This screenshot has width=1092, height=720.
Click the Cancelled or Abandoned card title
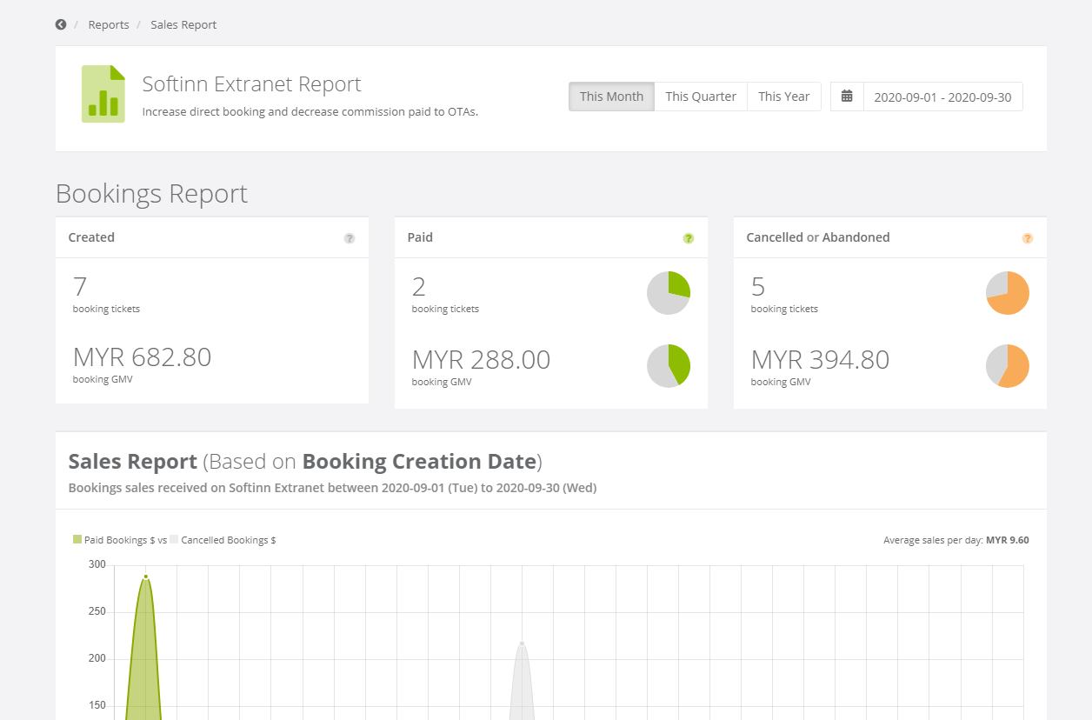(818, 237)
